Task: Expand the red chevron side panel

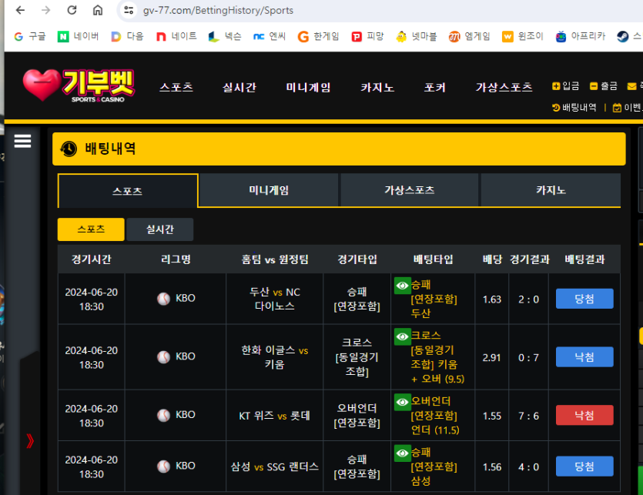Action: click(x=30, y=441)
